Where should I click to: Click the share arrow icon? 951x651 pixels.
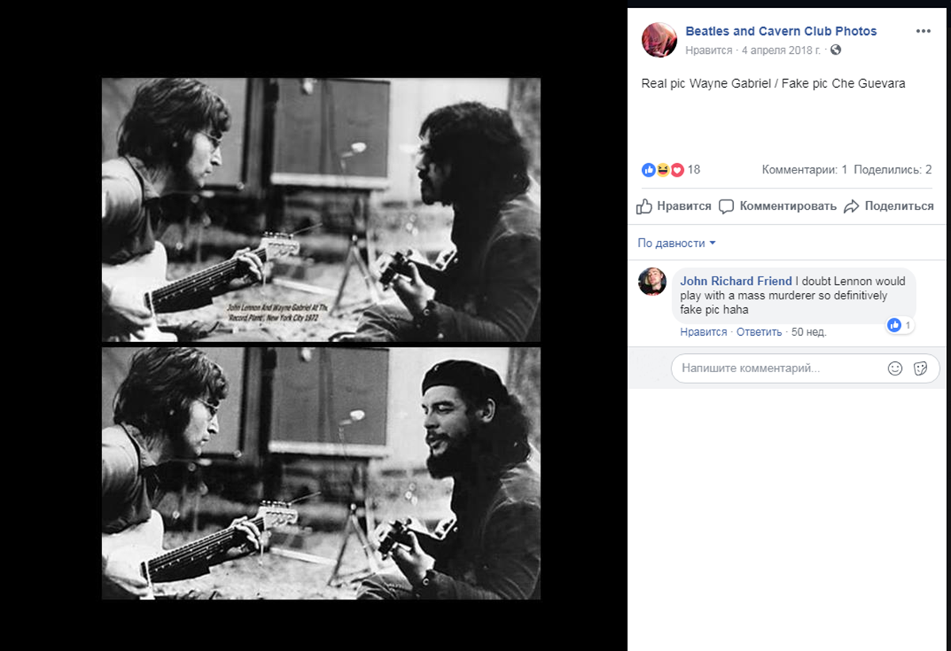coord(851,207)
